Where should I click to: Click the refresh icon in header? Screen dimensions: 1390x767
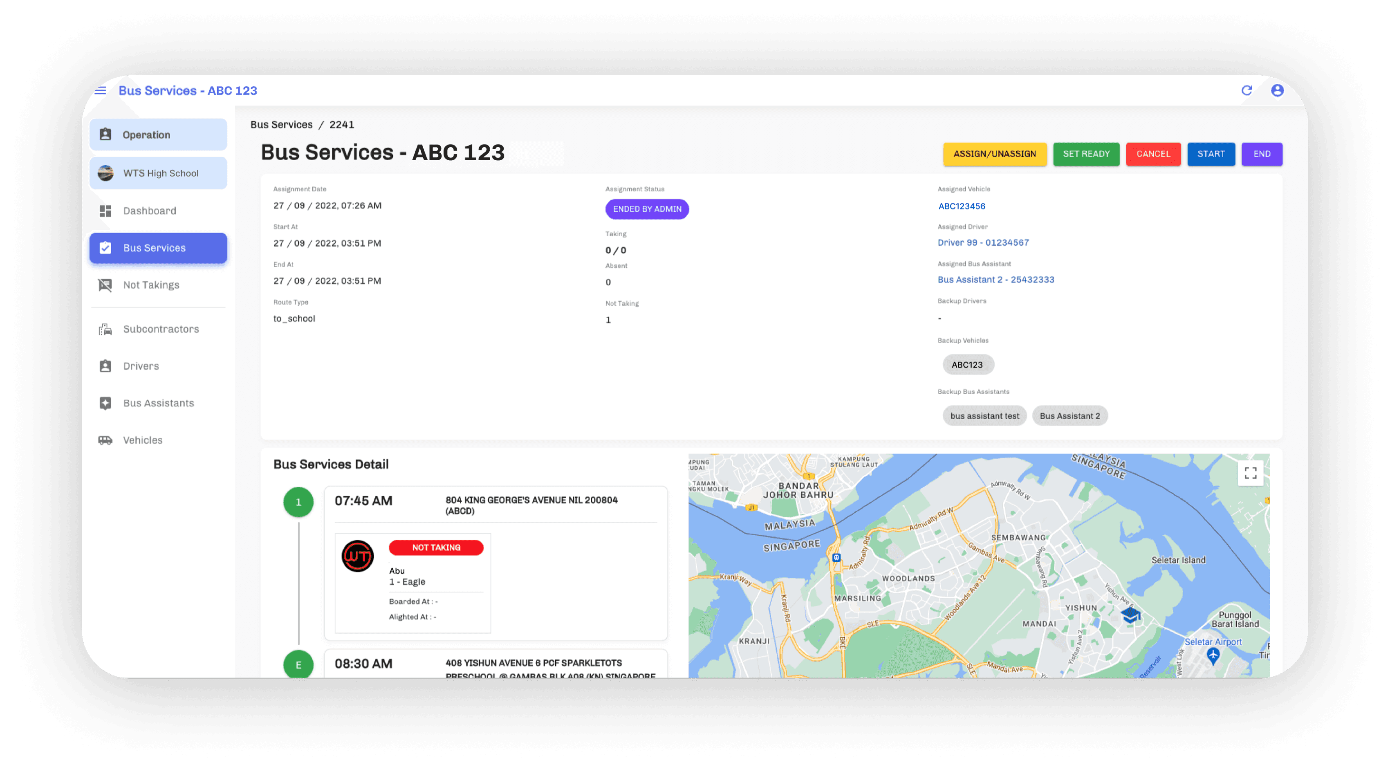(1247, 91)
